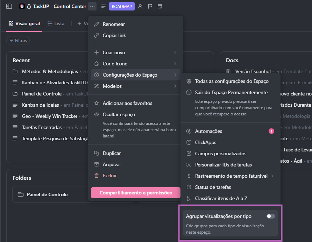Click the ellipsis button beside TaskUP - Control Center
The image size is (312, 242).
[x=92, y=6]
